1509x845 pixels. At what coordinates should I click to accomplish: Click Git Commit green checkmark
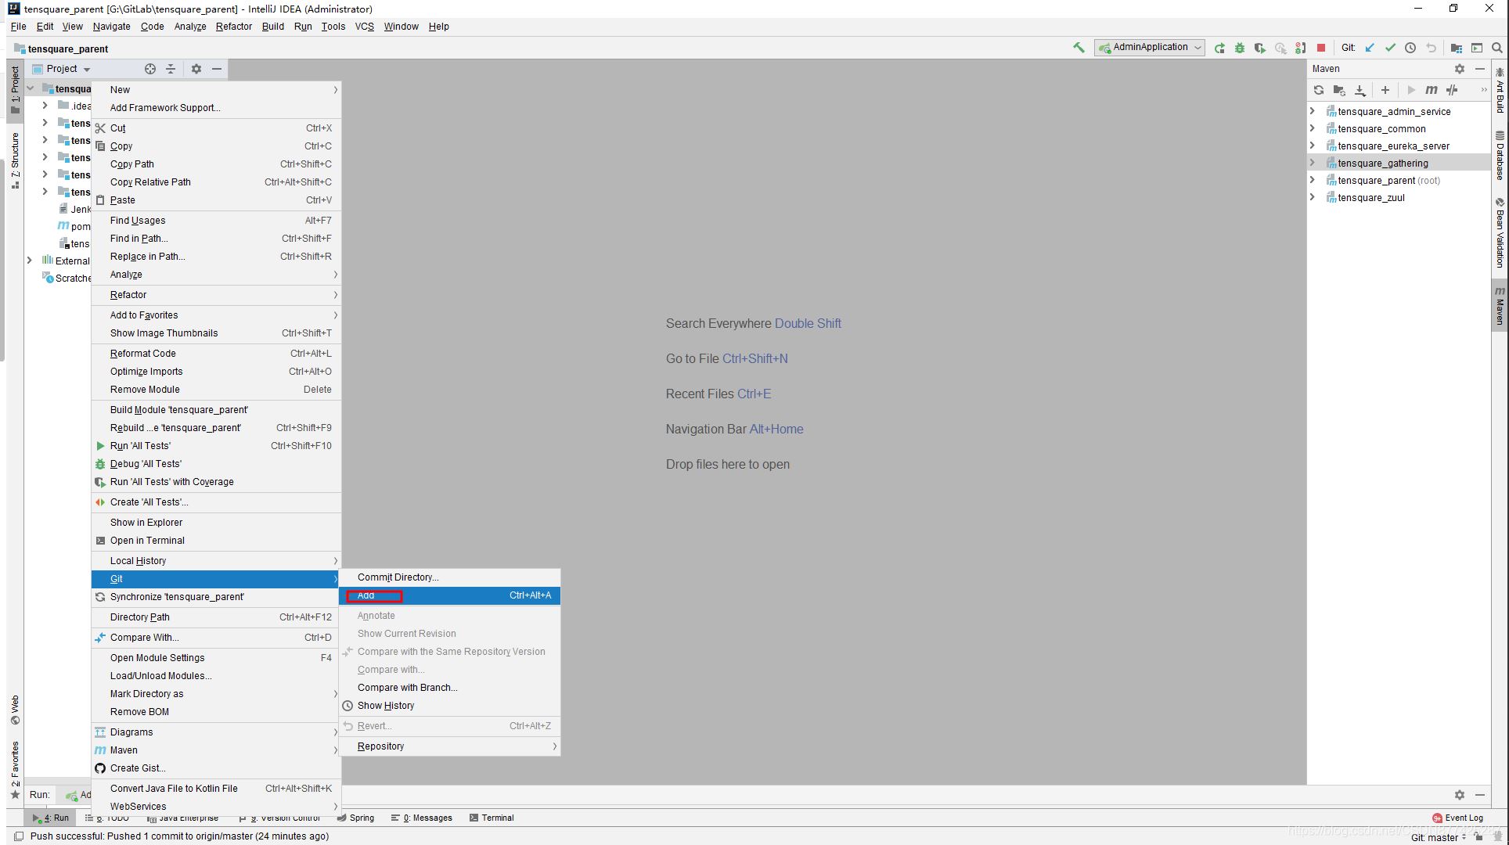coord(1390,48)
